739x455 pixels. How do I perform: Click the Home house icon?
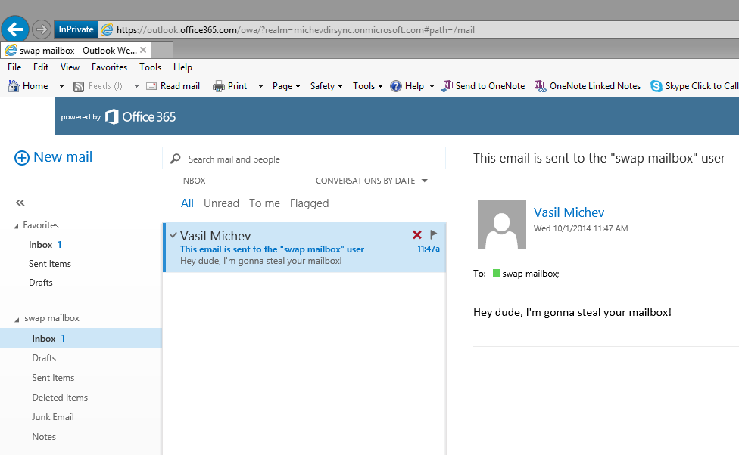14,86
